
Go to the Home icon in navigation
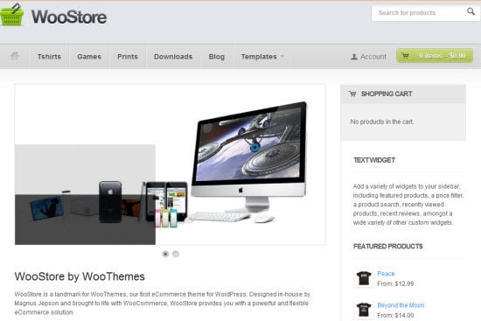[14, 56]
